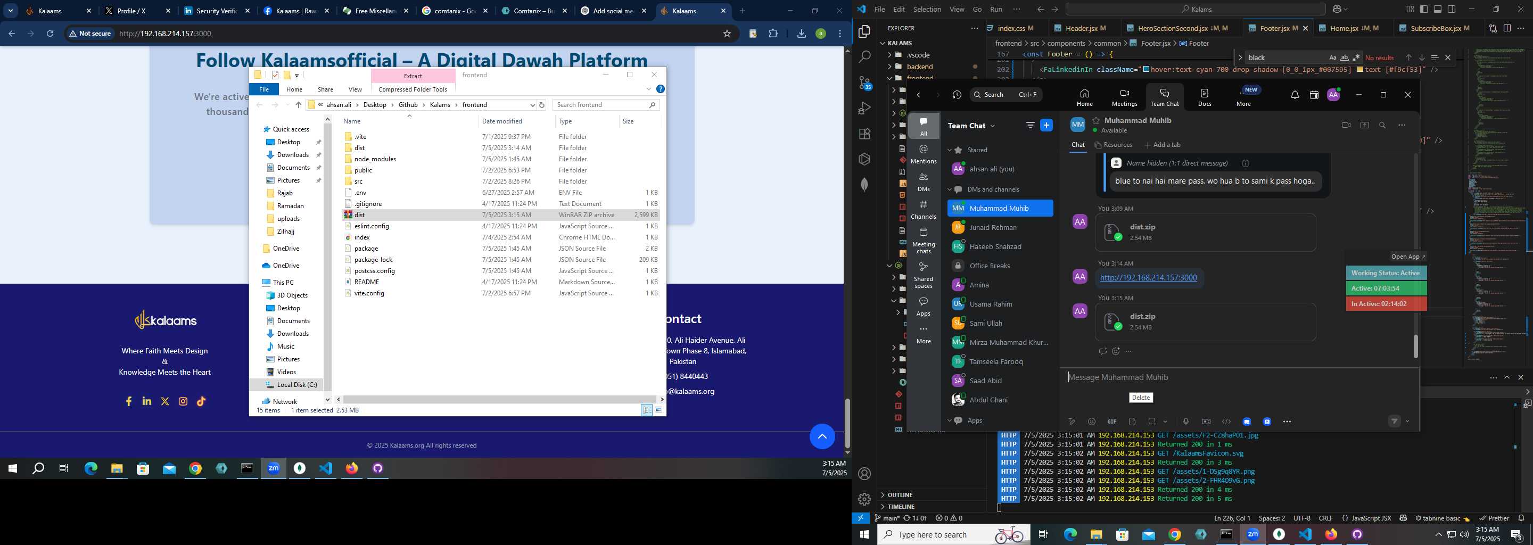Toggle Find in Selection in VS Code
The height and width of the screenshot is (545, 1533).
pyautogui.click(x=1434, y=57)
